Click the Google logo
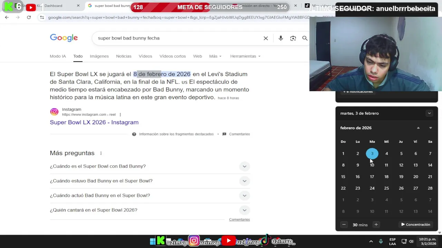Screen dimensions: 442x248 (x=64, y=38)
